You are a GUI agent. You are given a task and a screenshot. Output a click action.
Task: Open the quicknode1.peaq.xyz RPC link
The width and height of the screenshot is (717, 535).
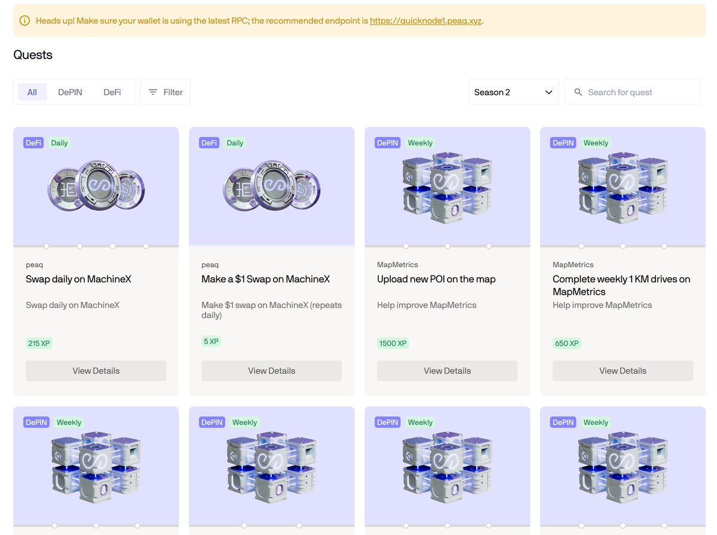point(425,21)
